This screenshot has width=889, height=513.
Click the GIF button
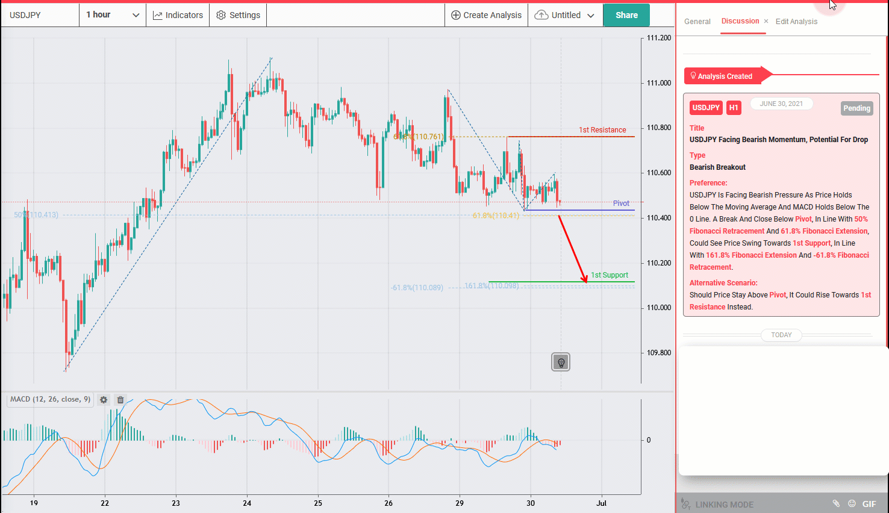pyautogui.click(x=869, y=504)
